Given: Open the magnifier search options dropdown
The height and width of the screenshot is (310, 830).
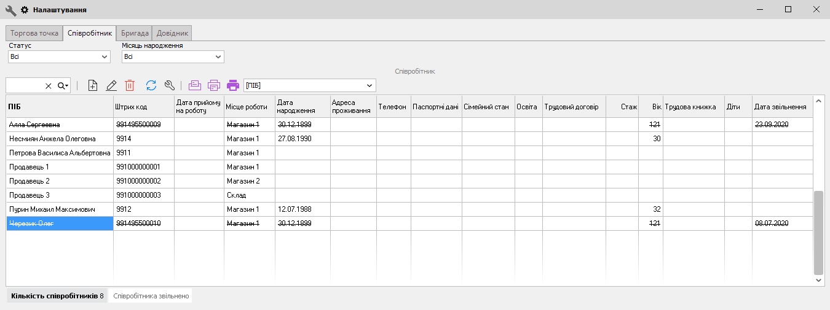Looking at the screenshot, I should point(64,86).
